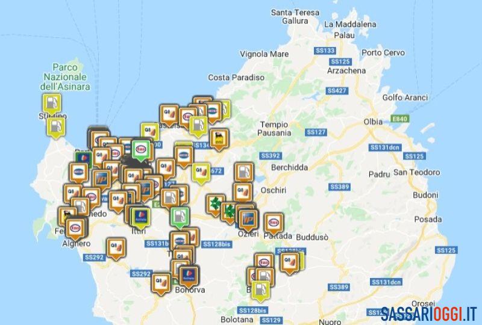Select the green E840 road shield
The height and width of the screenshot is (325, 482).
(x=399, y=119)
